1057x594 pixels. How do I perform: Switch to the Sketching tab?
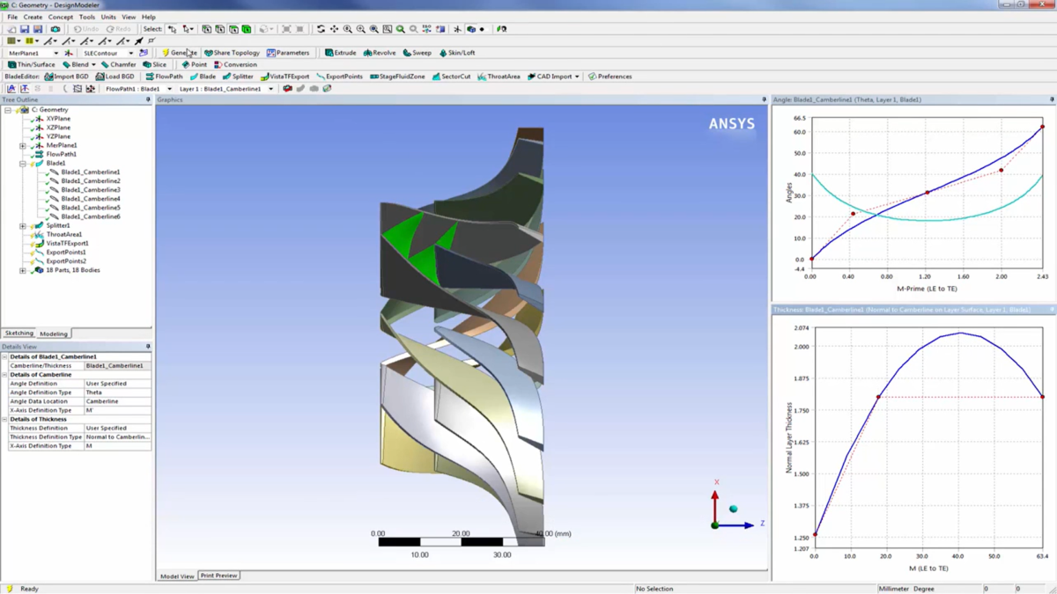coord(18,334)
